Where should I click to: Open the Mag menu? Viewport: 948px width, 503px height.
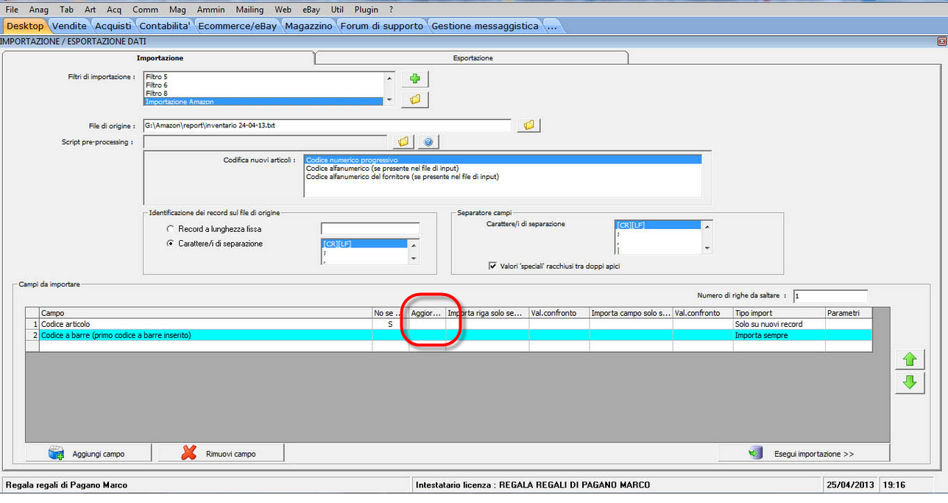[177, 10]
